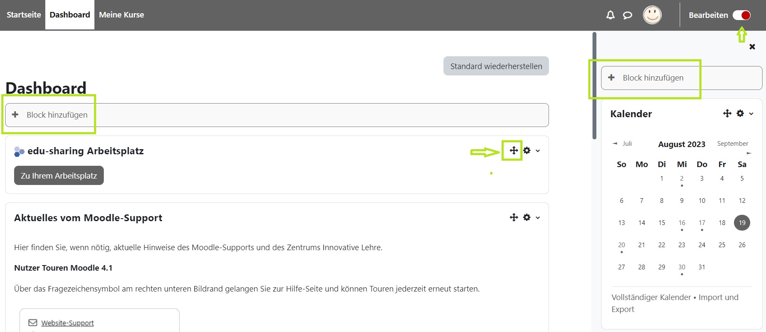The height and width of the screenshot is (332, 766).
Task: Open Kalender block settings gear dropdown
Action: coord(740,113)
